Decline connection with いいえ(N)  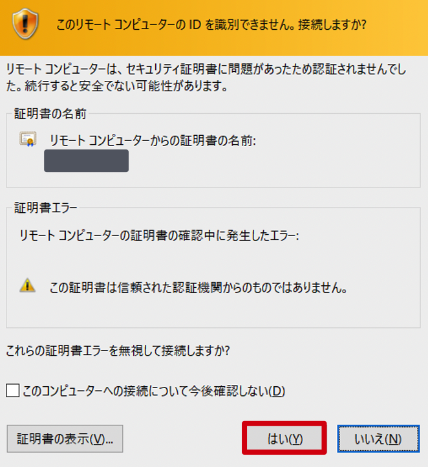point(378,439)
